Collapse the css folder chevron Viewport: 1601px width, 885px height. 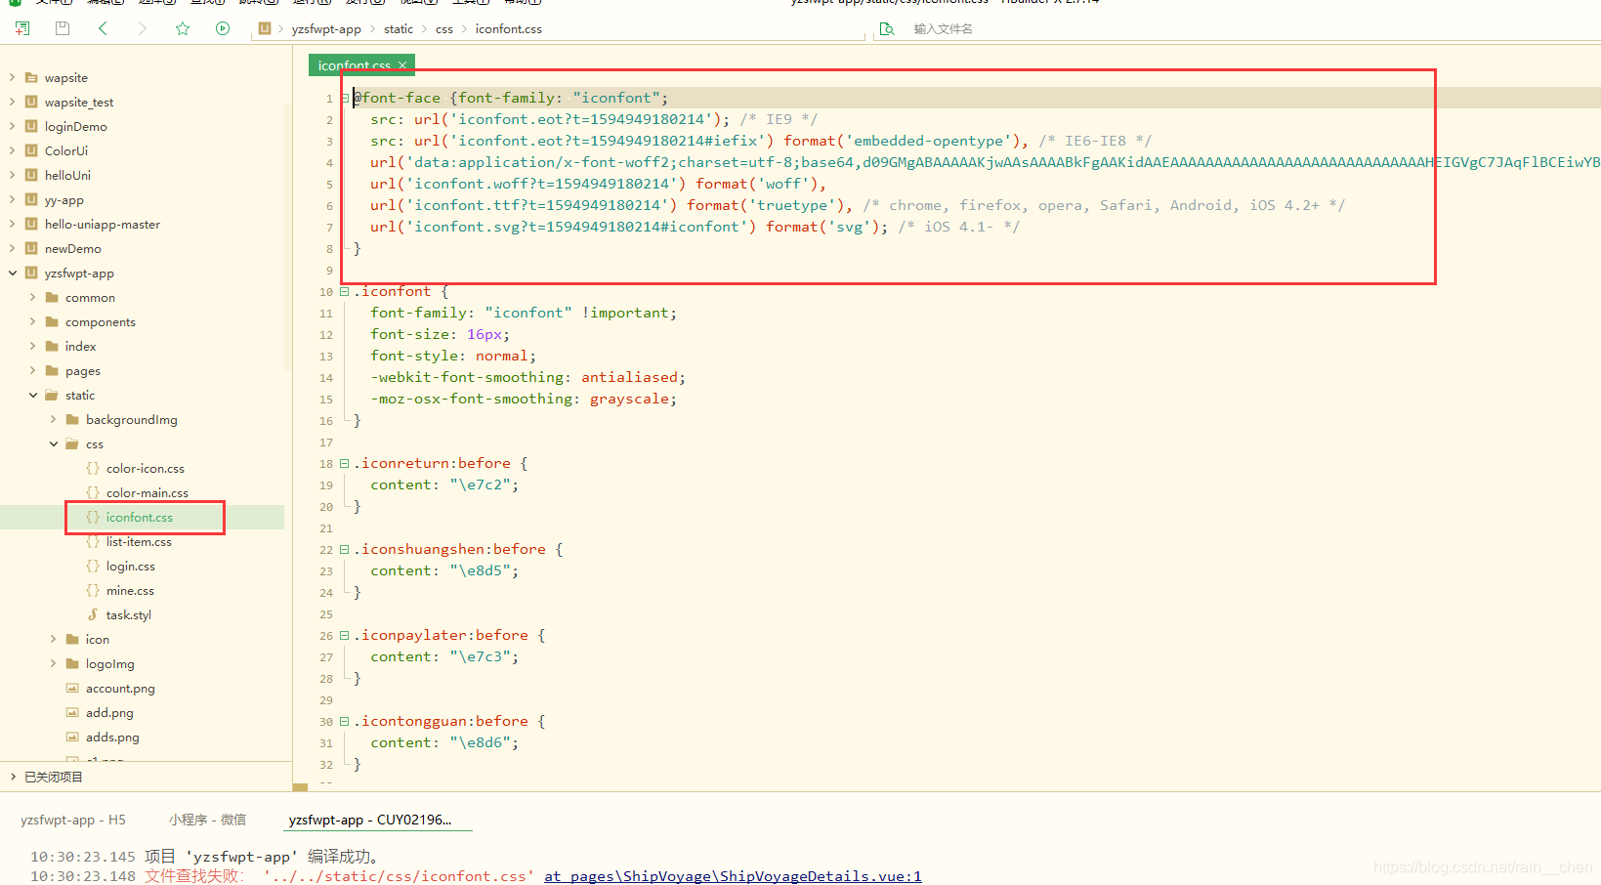point(54,443)
